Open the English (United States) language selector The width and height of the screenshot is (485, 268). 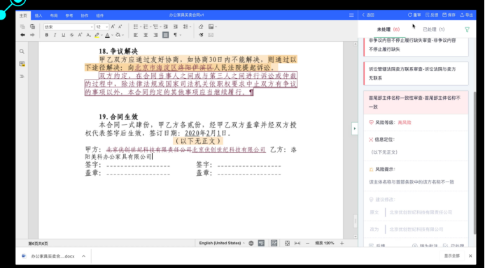(222, 243)
